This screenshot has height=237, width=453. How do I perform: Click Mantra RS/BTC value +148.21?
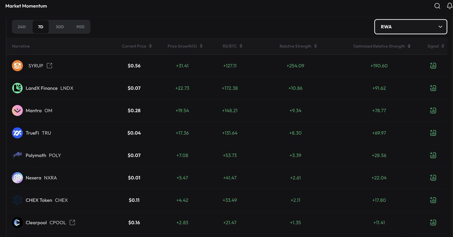point(230,111)
